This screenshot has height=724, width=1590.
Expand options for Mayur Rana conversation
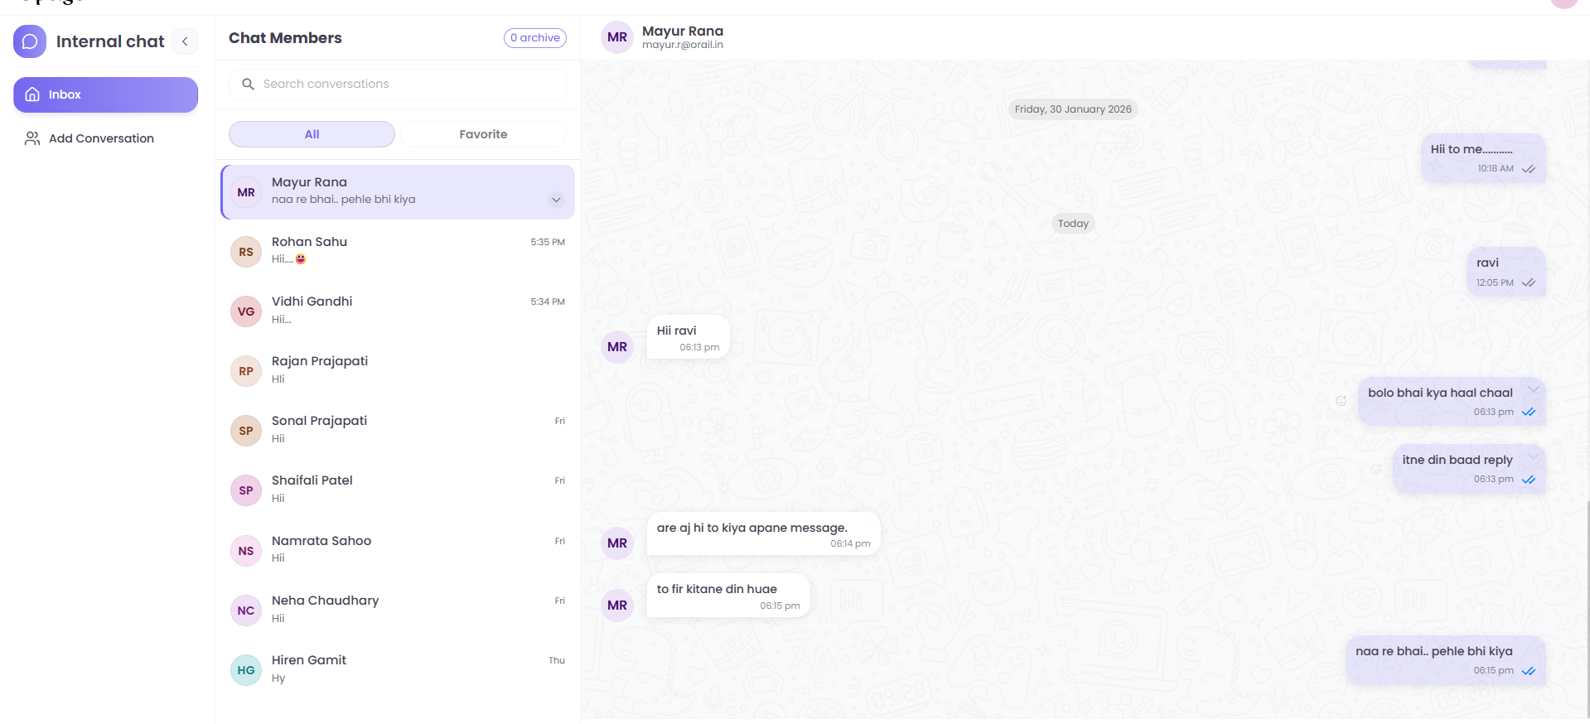coord(556,200)
